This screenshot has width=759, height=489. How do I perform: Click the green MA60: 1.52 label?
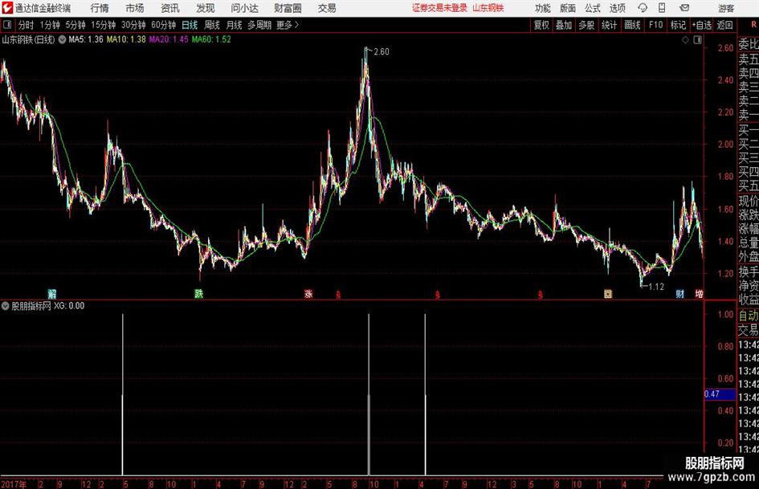(x=211, y=39)
